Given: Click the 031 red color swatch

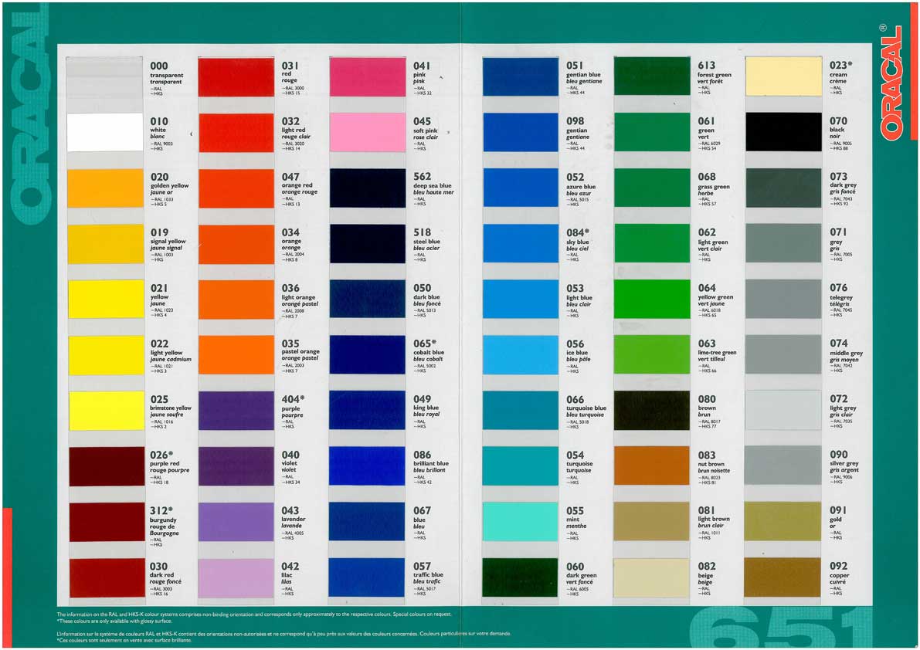Looking at the screenshot, I should click(x=236, y=76).
